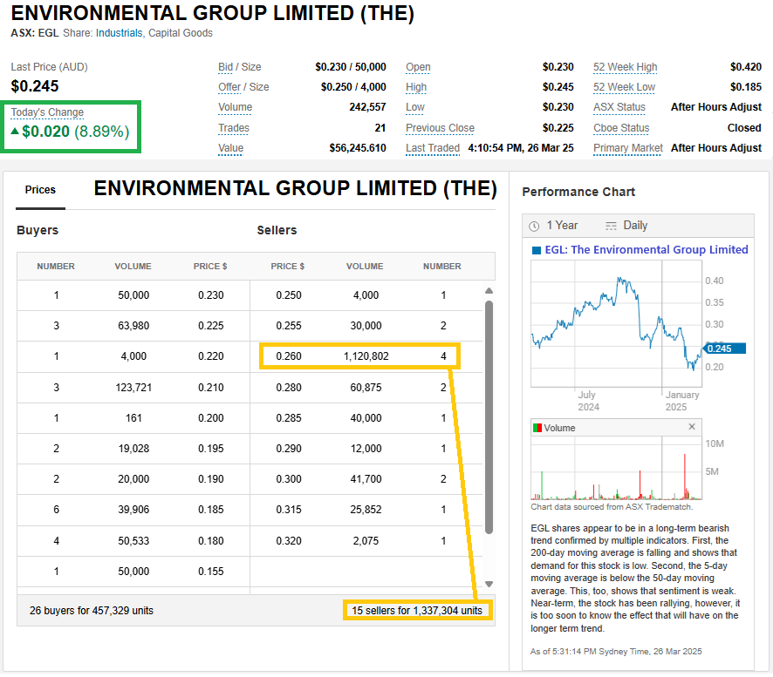The image size is (773, 677).
Task: Click the Sellers section heading
Action: click(277, 230)
